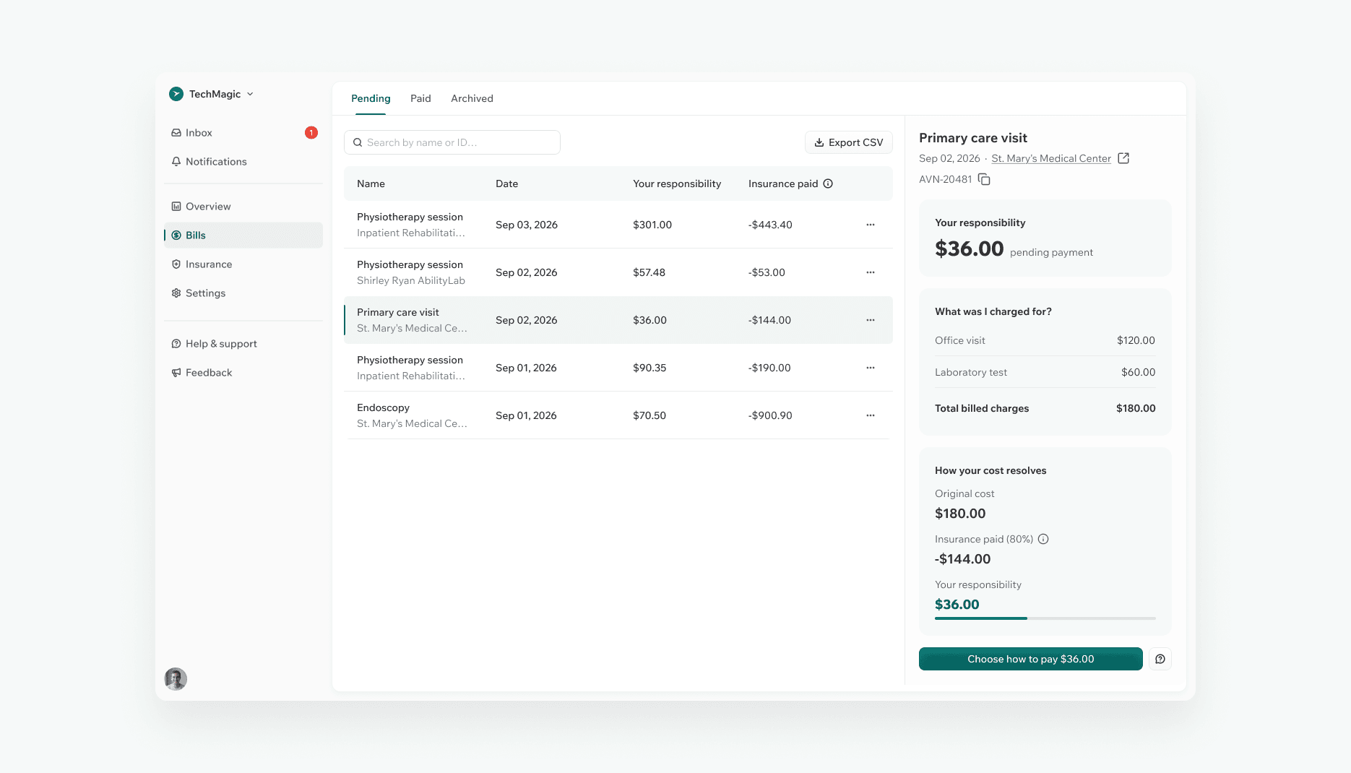Switch to the Paid tab
Viewport: 1351px width, 773px height.
(x=420, y=99)
